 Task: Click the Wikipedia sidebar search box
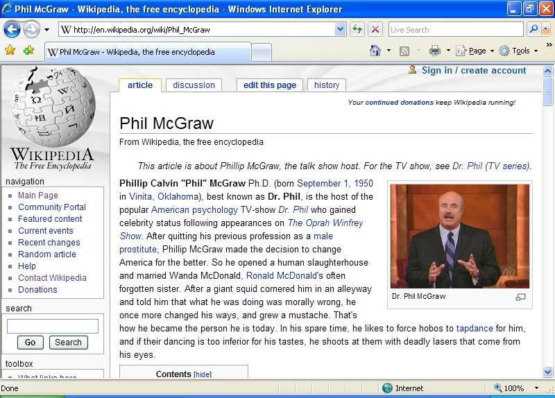[x=53, y=326]
